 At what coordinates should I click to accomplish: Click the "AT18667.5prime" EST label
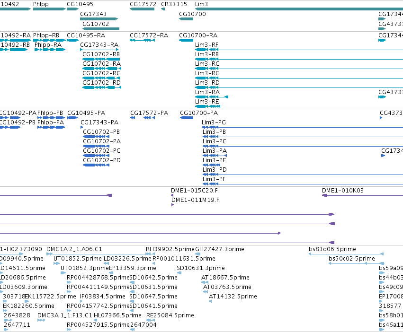225,278
